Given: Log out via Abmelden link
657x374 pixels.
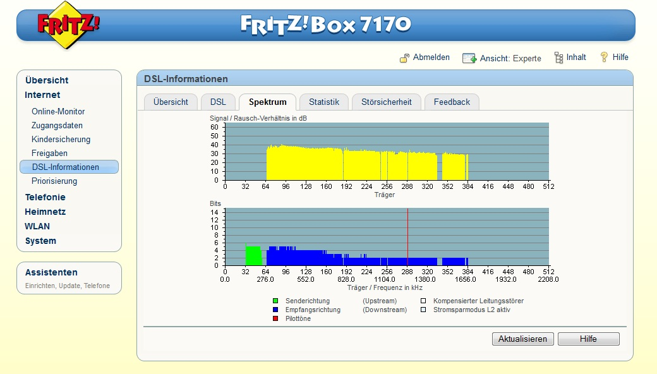Looking at the screenshot, I should pos(431,57).
